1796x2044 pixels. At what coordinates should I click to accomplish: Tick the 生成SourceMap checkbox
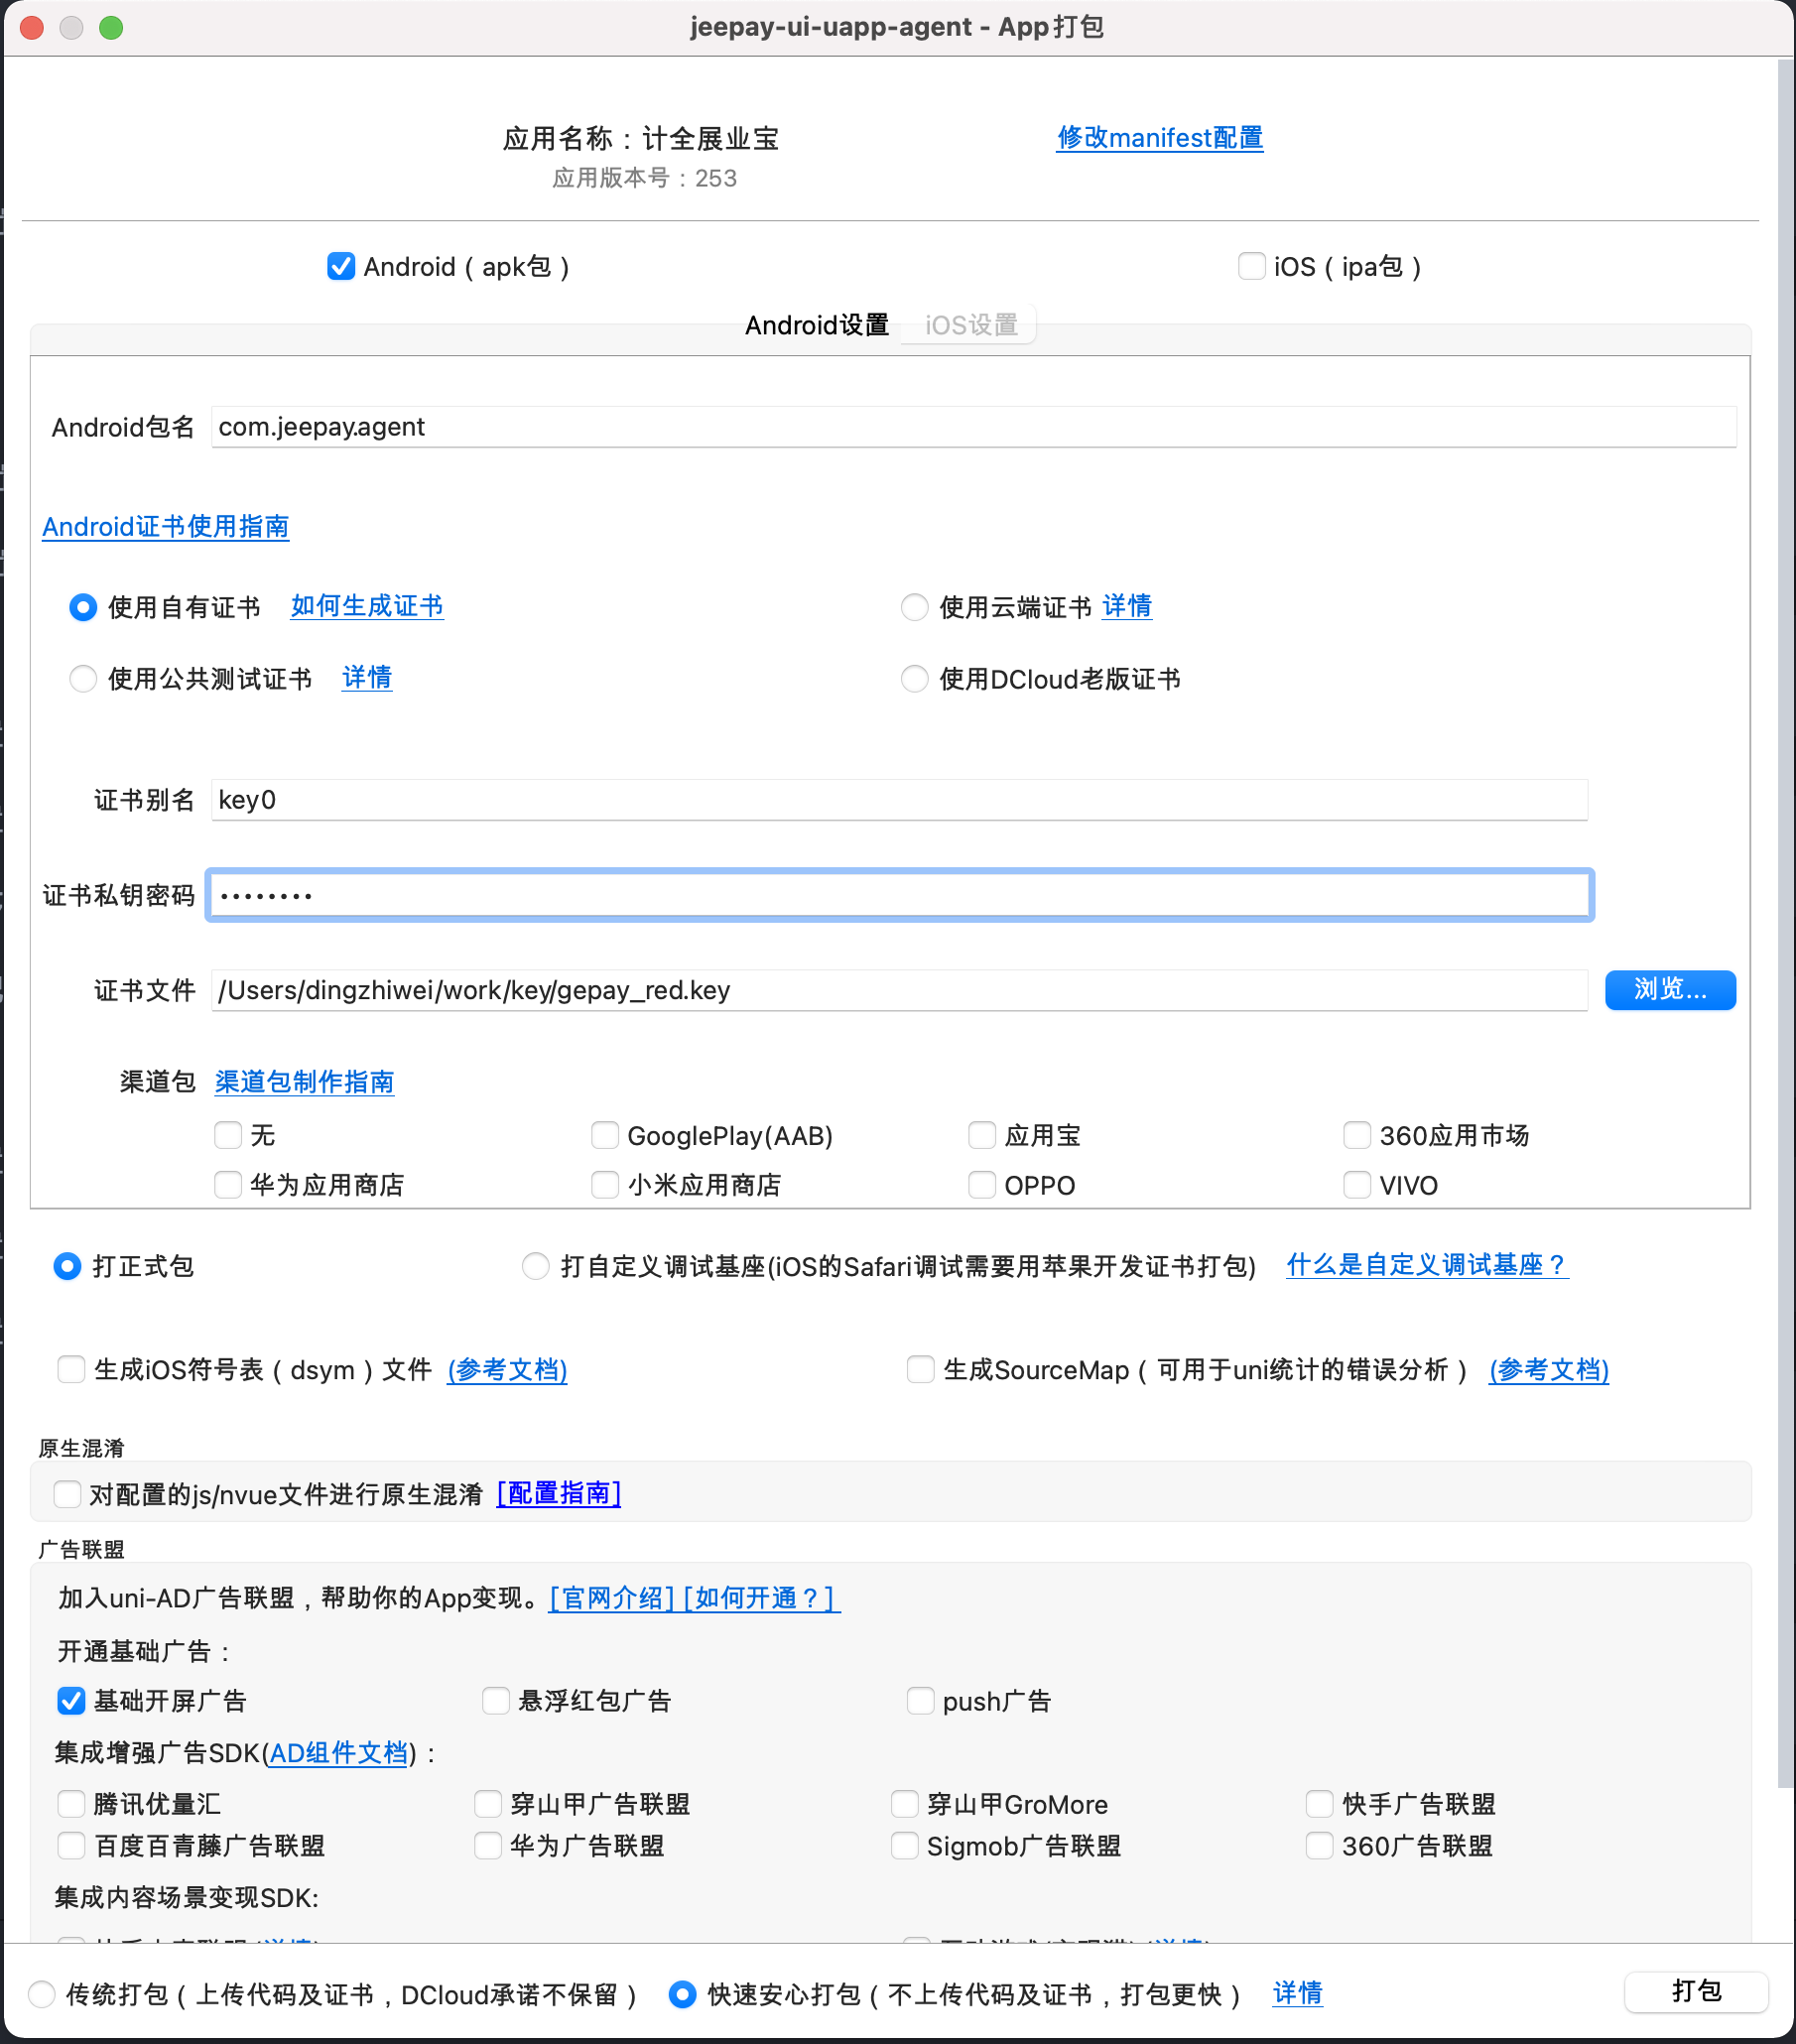[920, 1369]
